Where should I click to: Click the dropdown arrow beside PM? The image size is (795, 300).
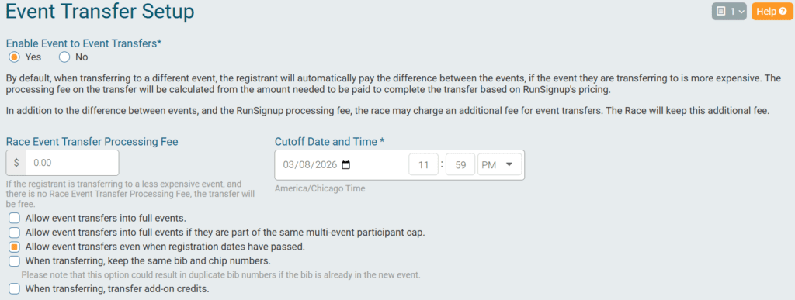click(x=509, y=164)
